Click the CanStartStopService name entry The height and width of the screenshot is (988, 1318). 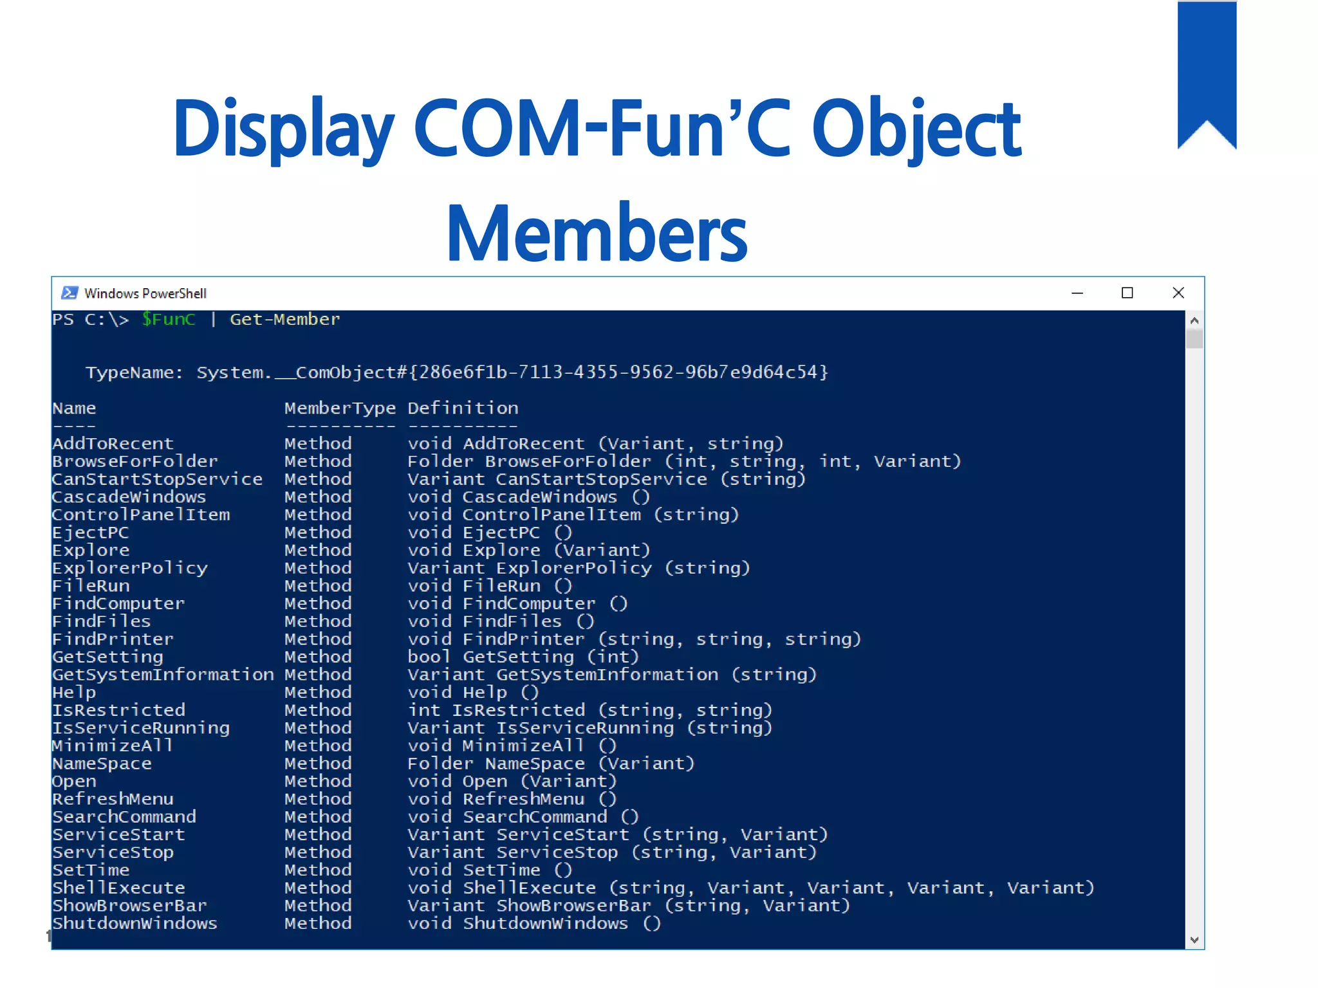pos(157,479)
